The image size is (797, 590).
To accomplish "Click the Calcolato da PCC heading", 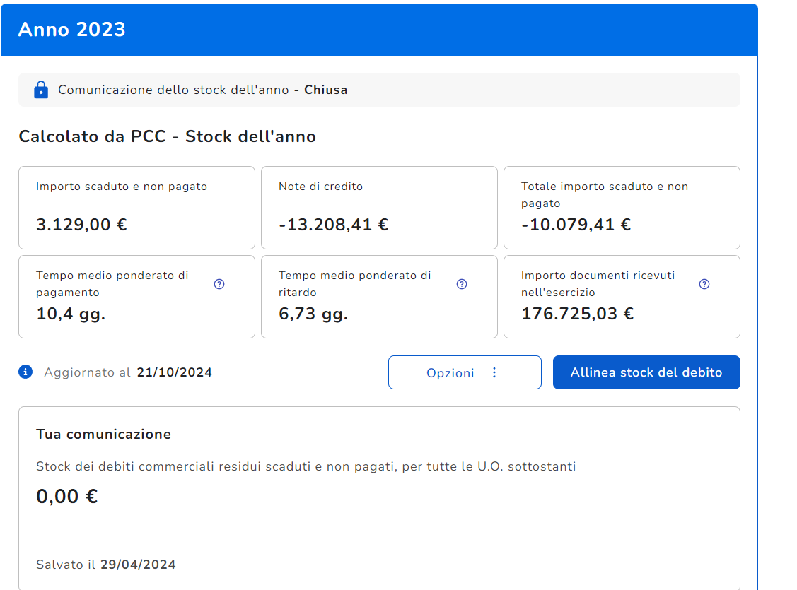I will click(x=167, y=136).
